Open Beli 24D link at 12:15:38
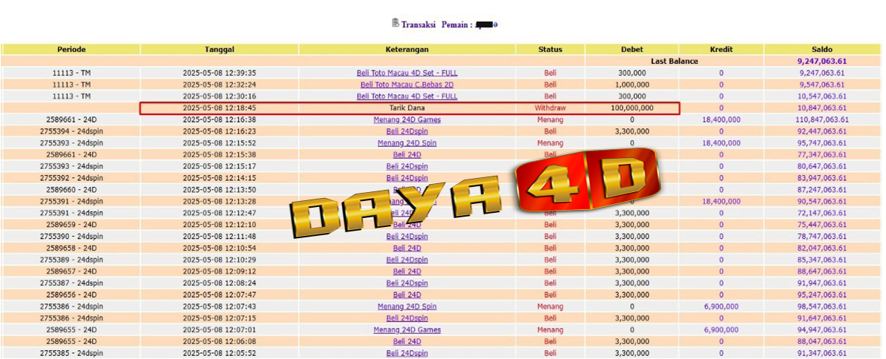 [x=407, y=155]
